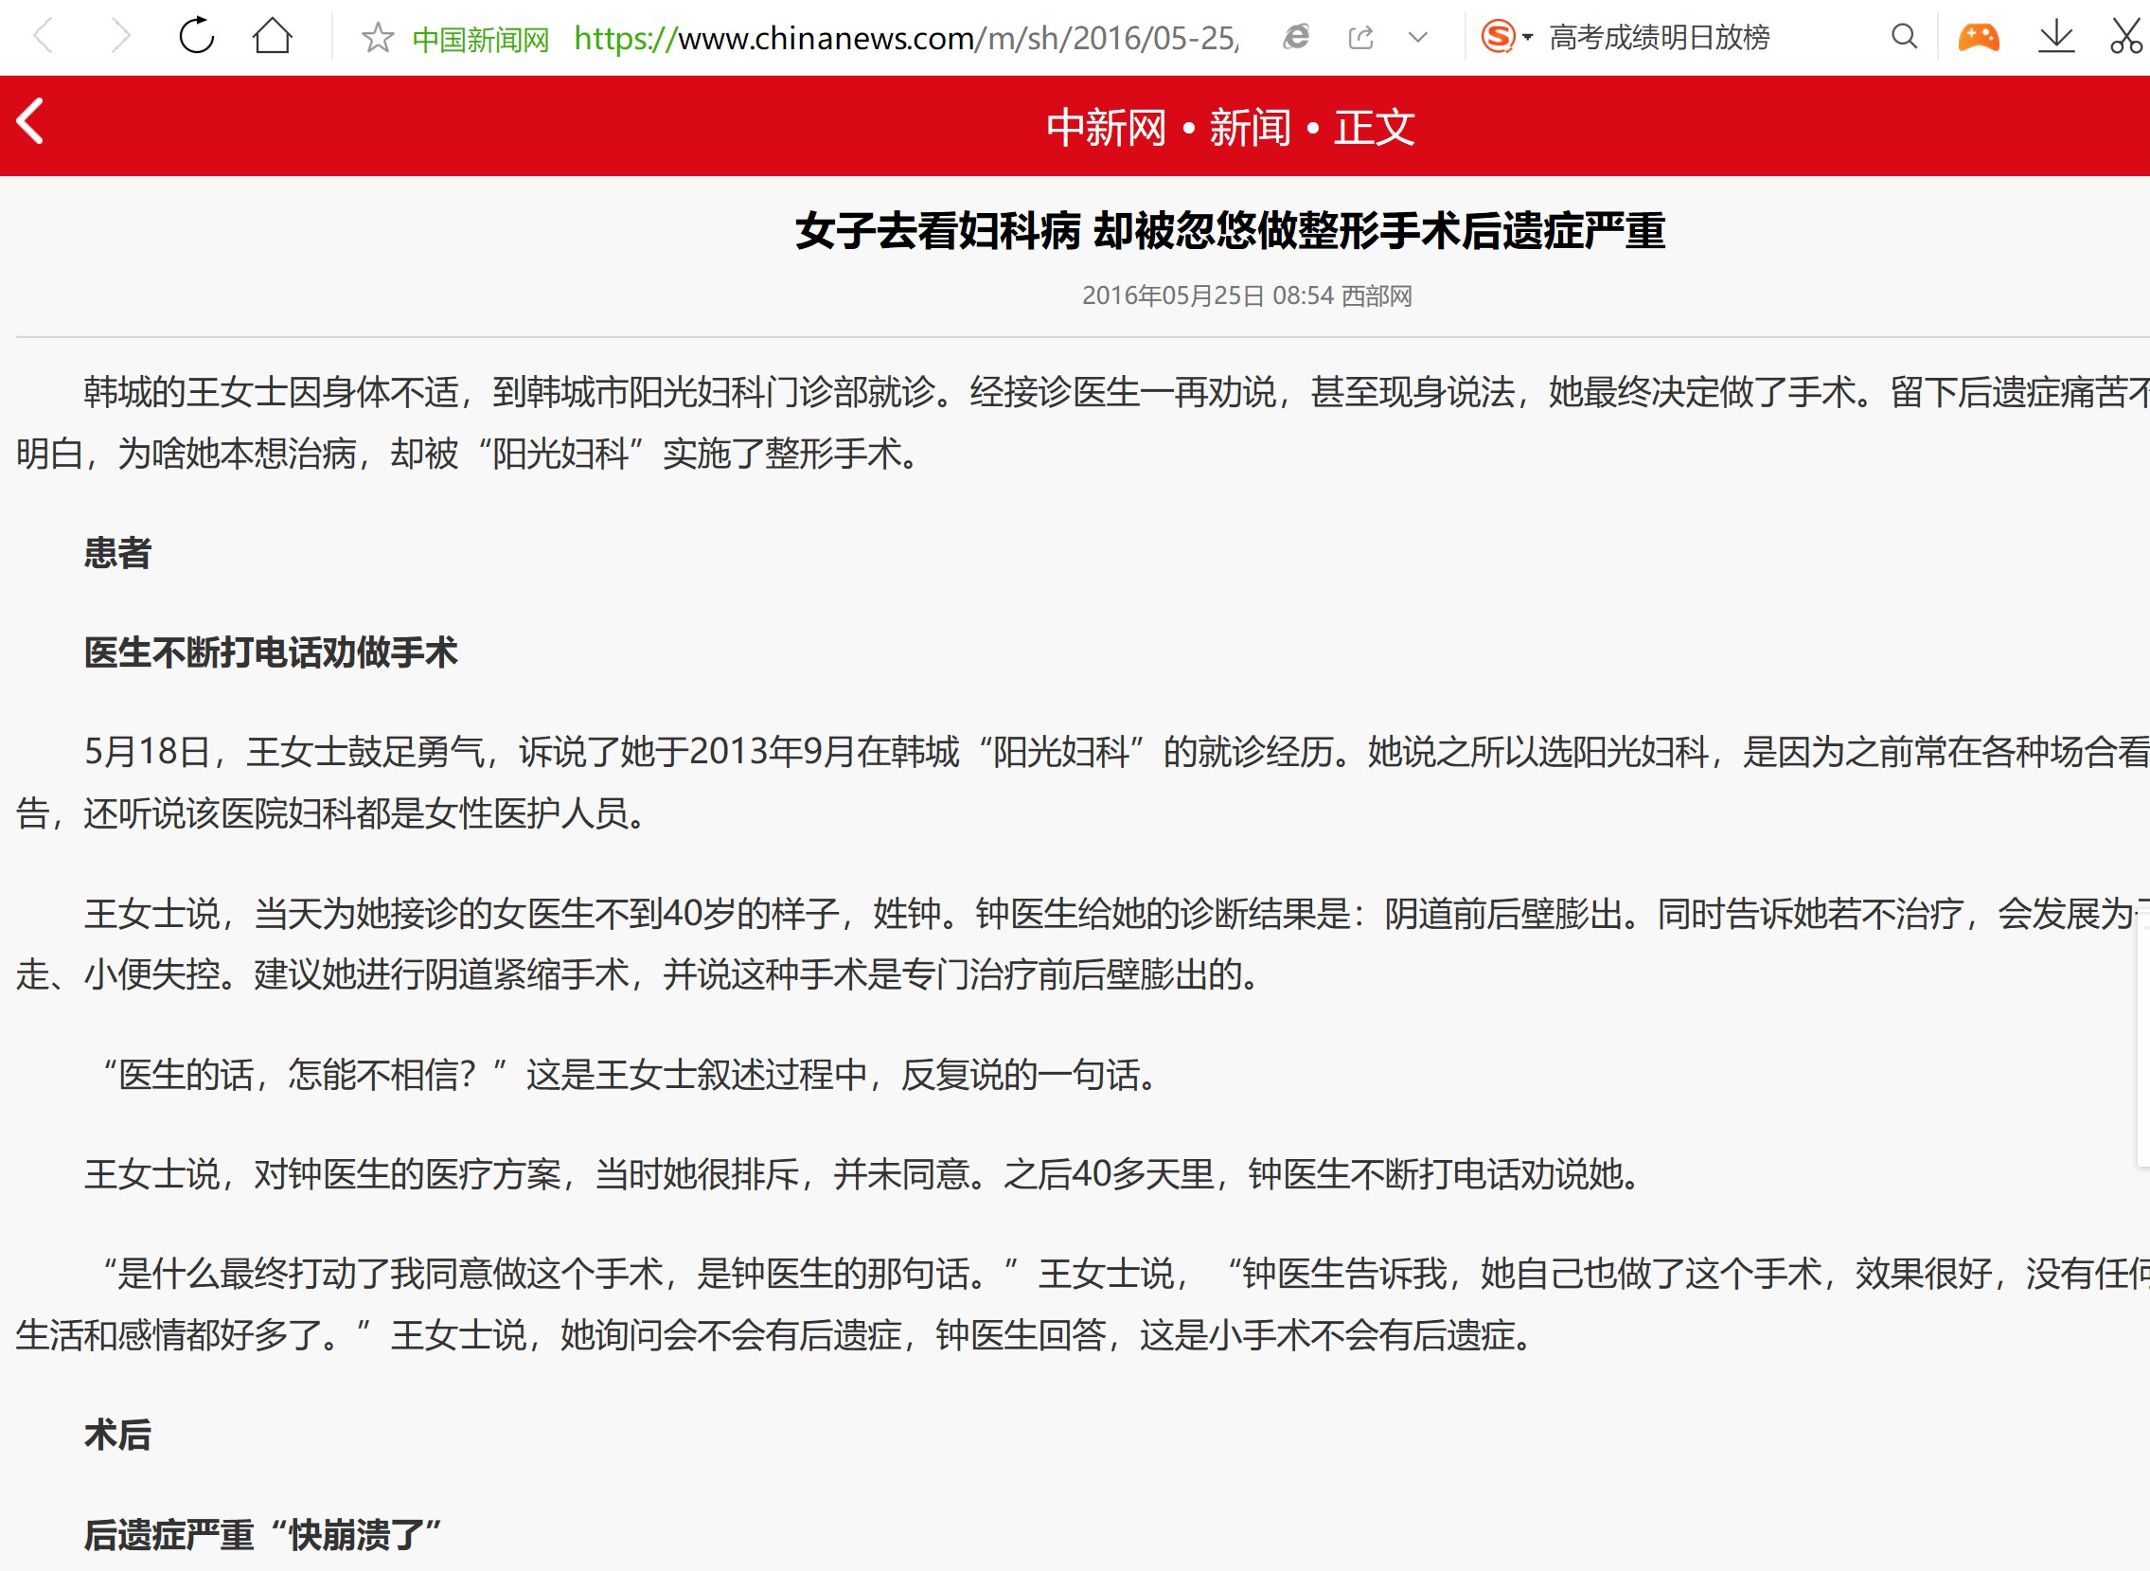
Task: Click the subheading 患者
Action: tap(117, 552)
